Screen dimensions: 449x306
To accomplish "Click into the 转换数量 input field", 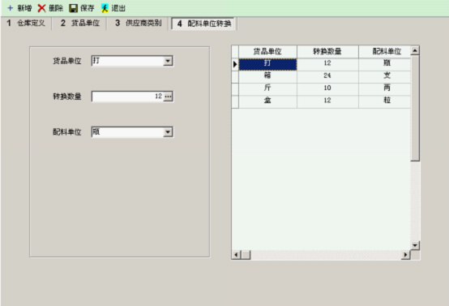I will (128, 97).
